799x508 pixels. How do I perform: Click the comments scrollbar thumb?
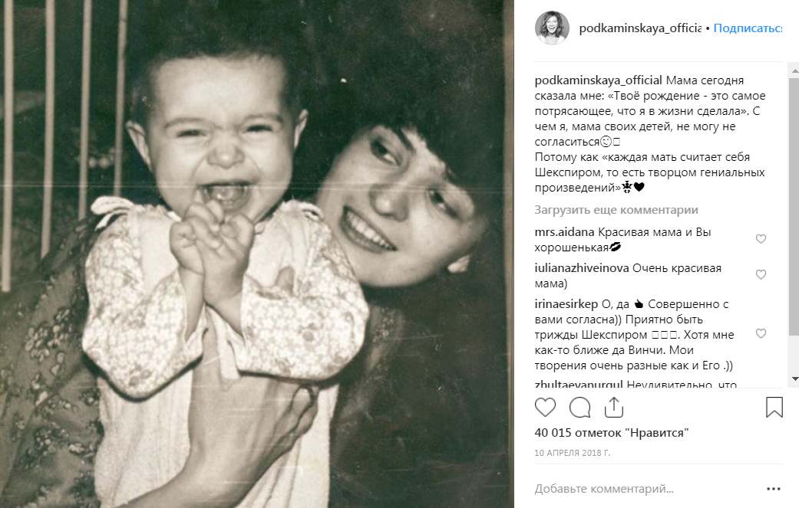[x=794, y=206]
